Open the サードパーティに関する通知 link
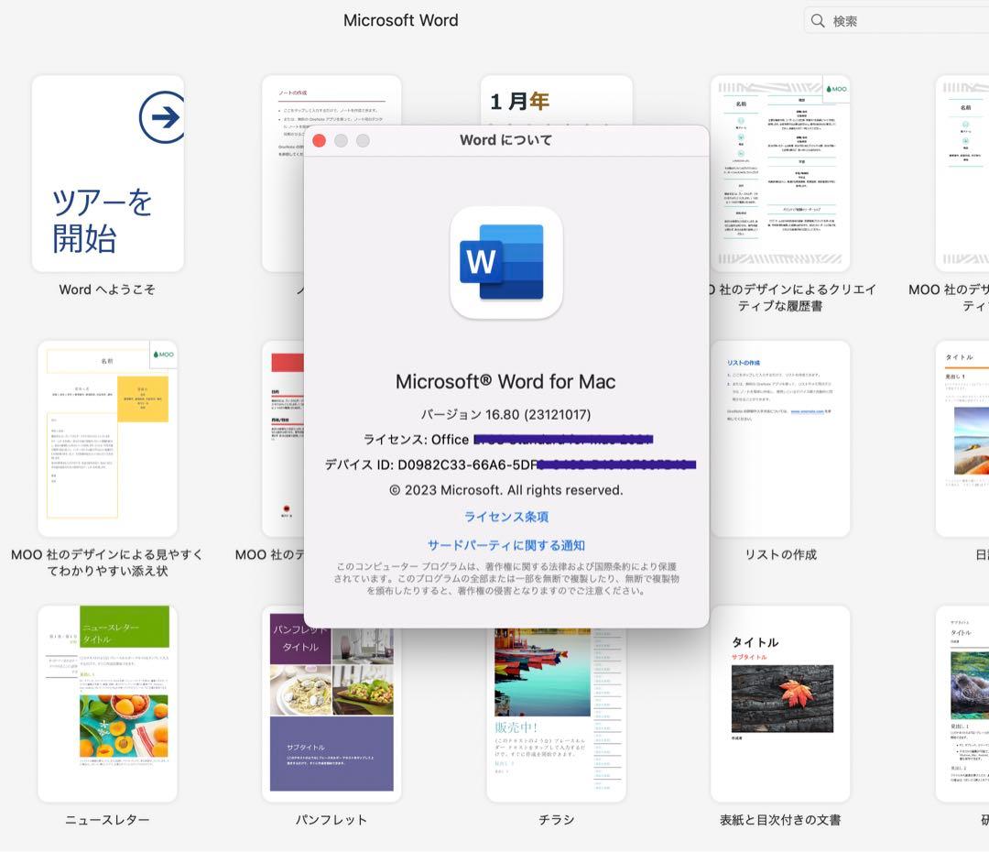This screenshot has width=989, height=852. click(506, 544)
